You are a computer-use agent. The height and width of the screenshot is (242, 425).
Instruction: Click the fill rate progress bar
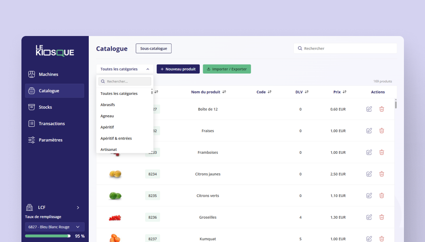point(48,236)
